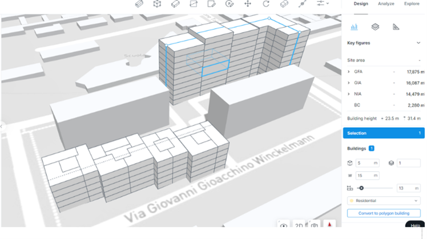
Task: Expand the NIA row
Action: [349, 94]
